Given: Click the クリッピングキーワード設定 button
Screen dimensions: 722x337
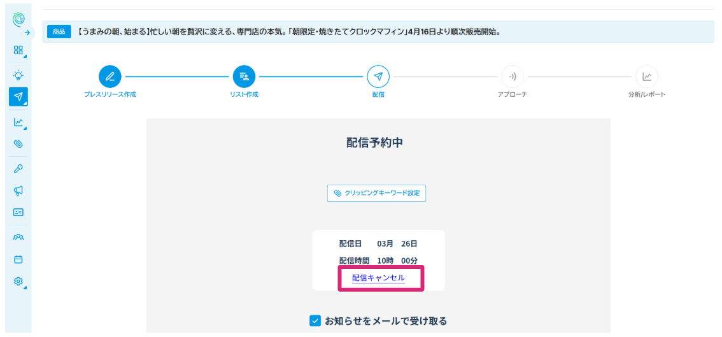Looking at the screenshot, I should 376,193.
